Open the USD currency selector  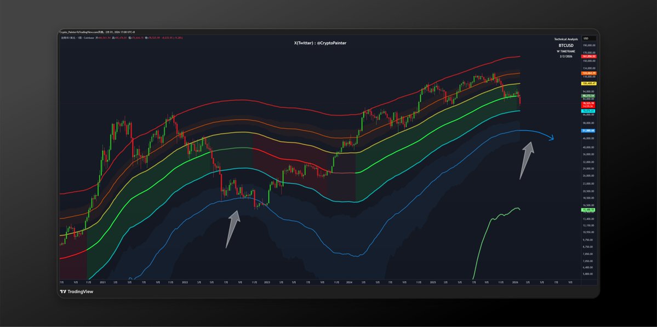(586, 38)
